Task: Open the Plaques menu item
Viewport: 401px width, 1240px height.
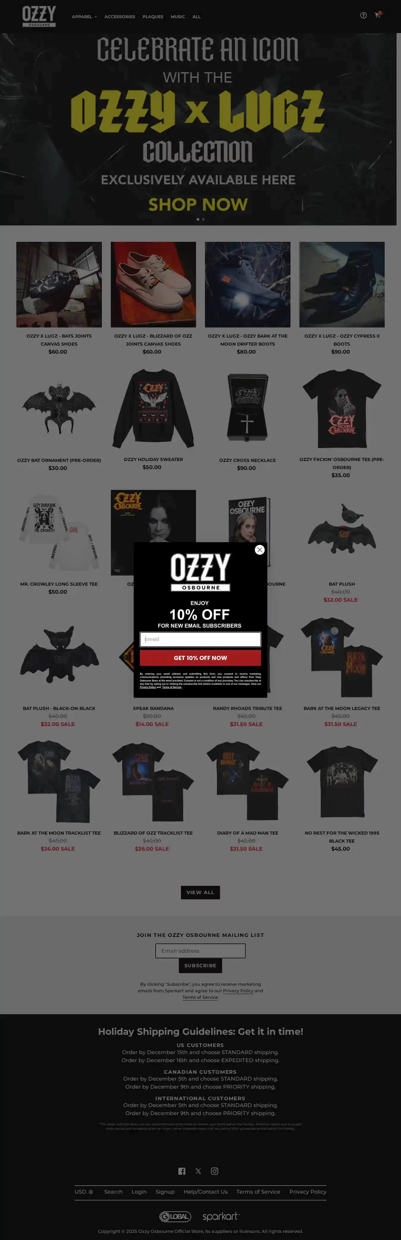Action: click(x=153, y=17)
